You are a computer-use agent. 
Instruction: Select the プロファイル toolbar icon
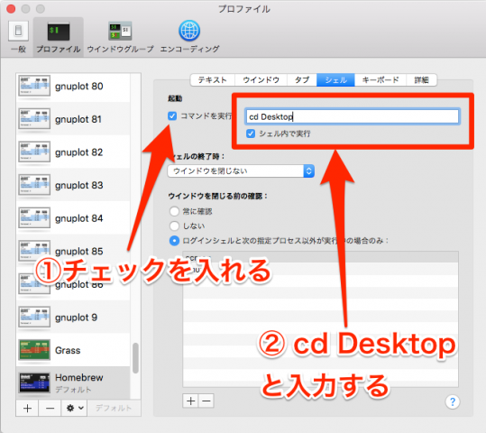[x=59, y=37]
